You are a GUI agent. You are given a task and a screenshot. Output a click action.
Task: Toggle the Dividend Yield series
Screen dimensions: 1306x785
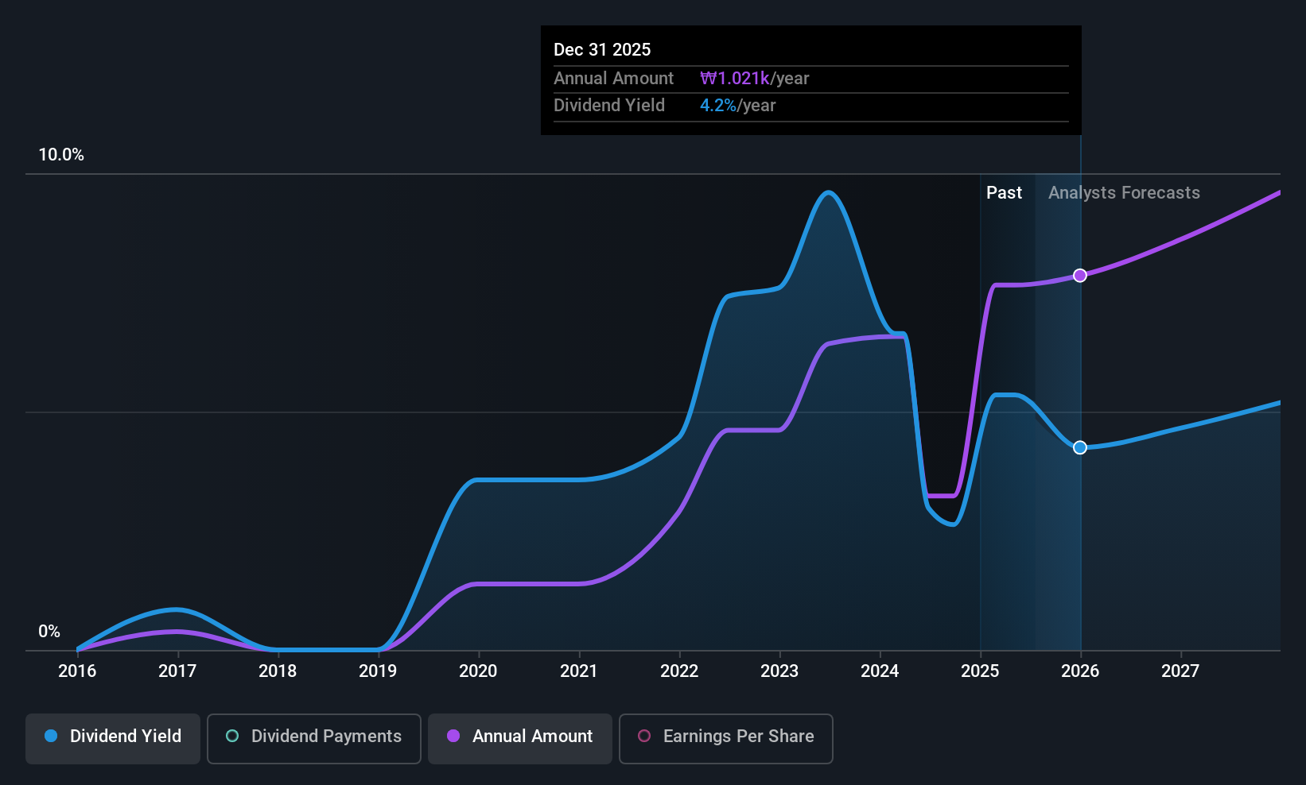tap(113, 739)
